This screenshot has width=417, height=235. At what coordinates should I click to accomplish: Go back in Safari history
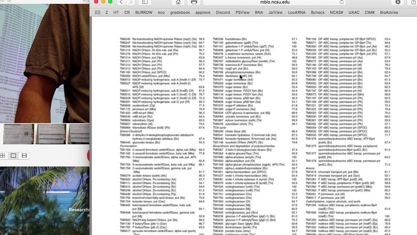click(x=121, y=2)
